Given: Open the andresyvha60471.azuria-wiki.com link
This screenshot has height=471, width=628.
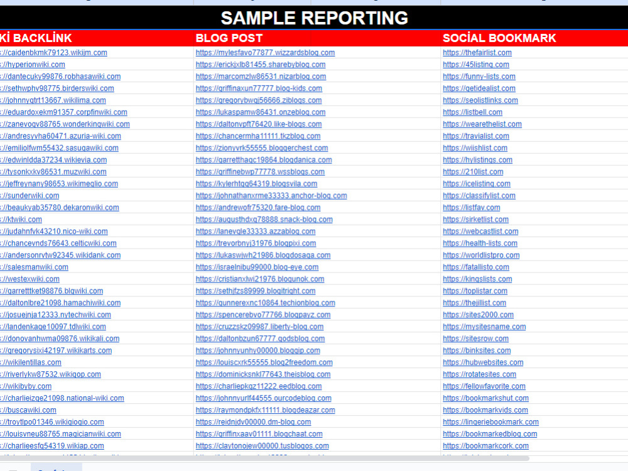Looking at the screenshot, I should (x=60, y=136).
